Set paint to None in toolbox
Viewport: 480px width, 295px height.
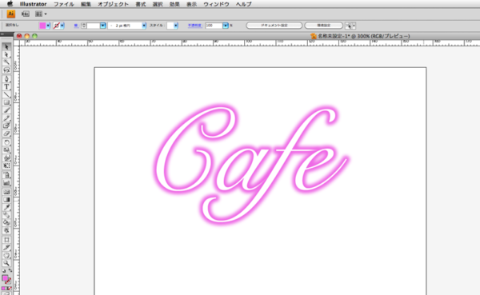pyautogui.click(x=10, y=289)
